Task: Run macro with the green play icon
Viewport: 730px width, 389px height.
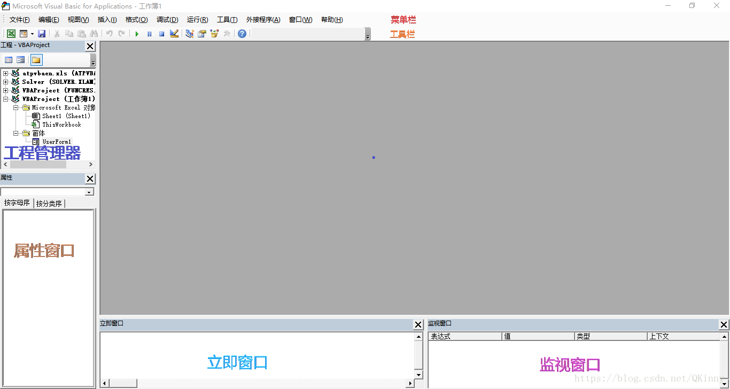Action: [137, 34]
